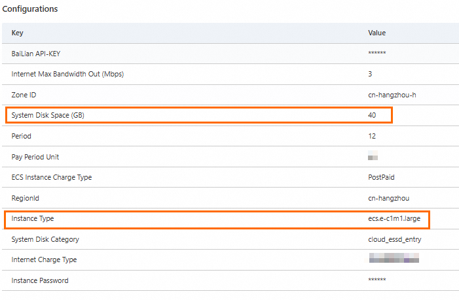The height and width of the screenshot is (300, 459).
Task: Click the cloud_essd_entry disk category value
Action: [x=395, y=239]
